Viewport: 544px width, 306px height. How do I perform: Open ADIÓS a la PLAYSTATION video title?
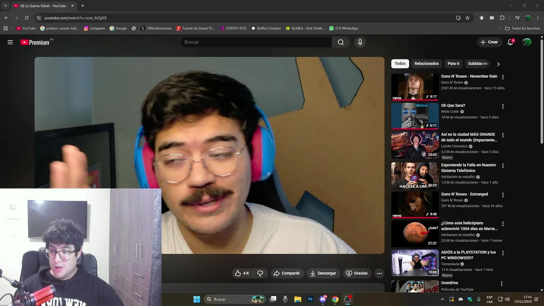(468, 255)
